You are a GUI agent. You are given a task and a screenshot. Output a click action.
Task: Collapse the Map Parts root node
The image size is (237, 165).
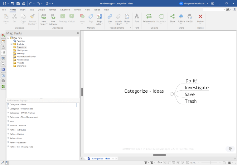tap(8, 38)
